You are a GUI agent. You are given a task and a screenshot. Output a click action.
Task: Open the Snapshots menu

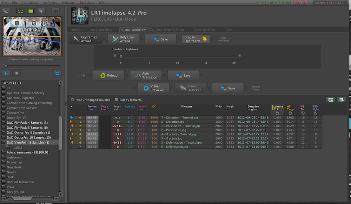(x=87, y=3)
